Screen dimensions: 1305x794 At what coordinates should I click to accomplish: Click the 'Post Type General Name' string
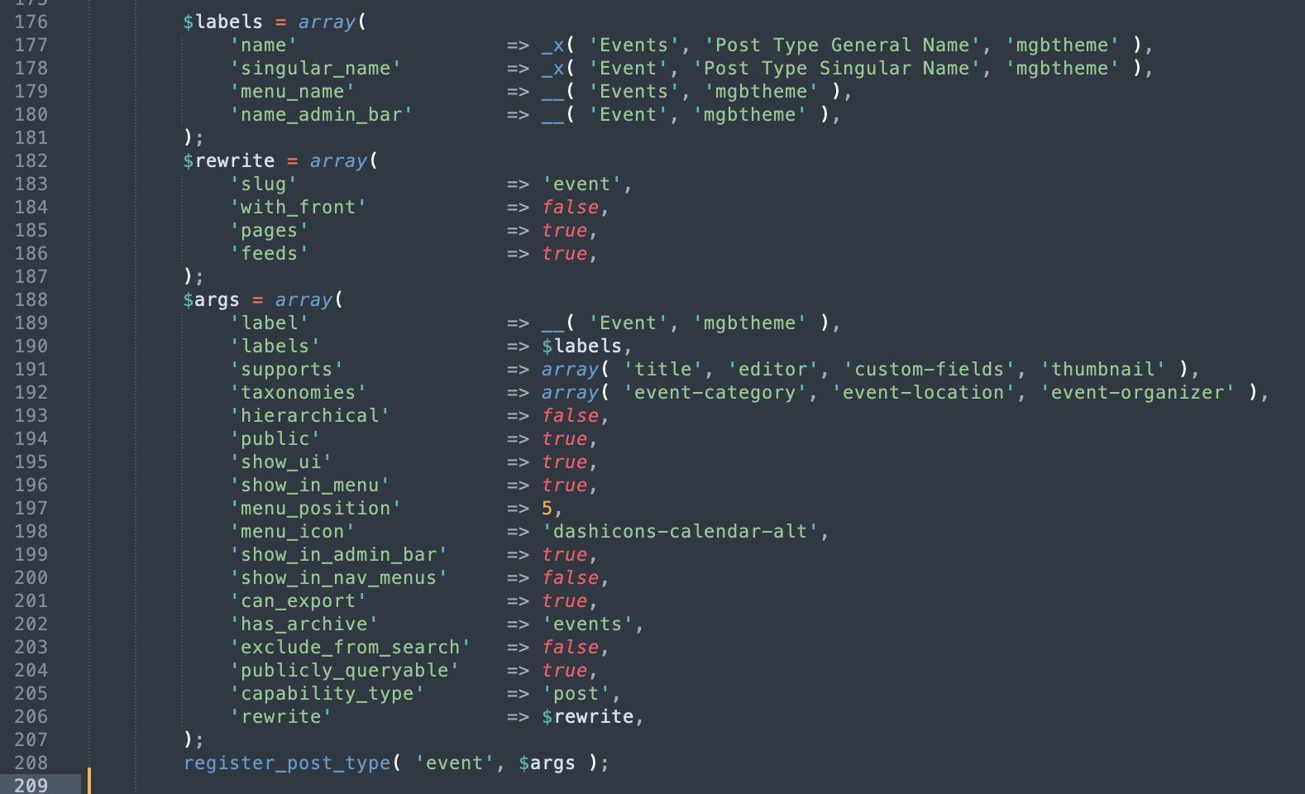(843, 45)
